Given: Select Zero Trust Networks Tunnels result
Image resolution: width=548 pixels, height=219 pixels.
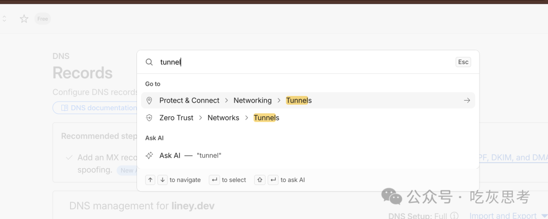Looking at the screenshot, I should point(308,118).
